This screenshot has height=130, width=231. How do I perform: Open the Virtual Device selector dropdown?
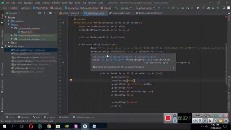point(145,8)
